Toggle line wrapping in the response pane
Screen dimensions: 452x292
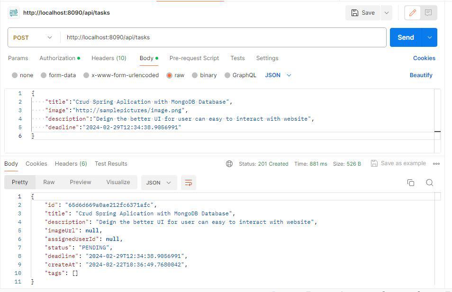189,182
